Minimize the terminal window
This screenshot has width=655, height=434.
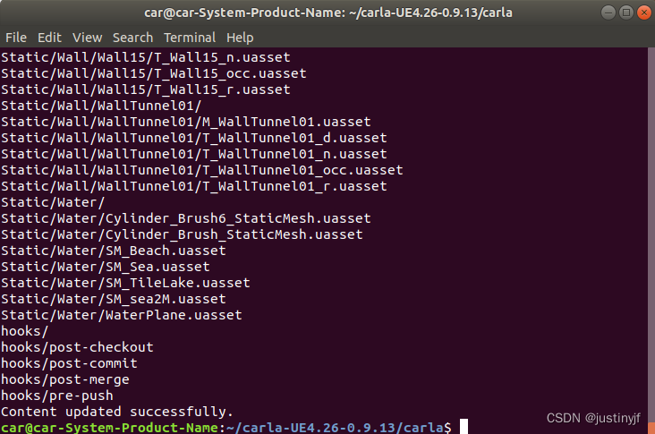pyautogui.click(x=608, y=13)
